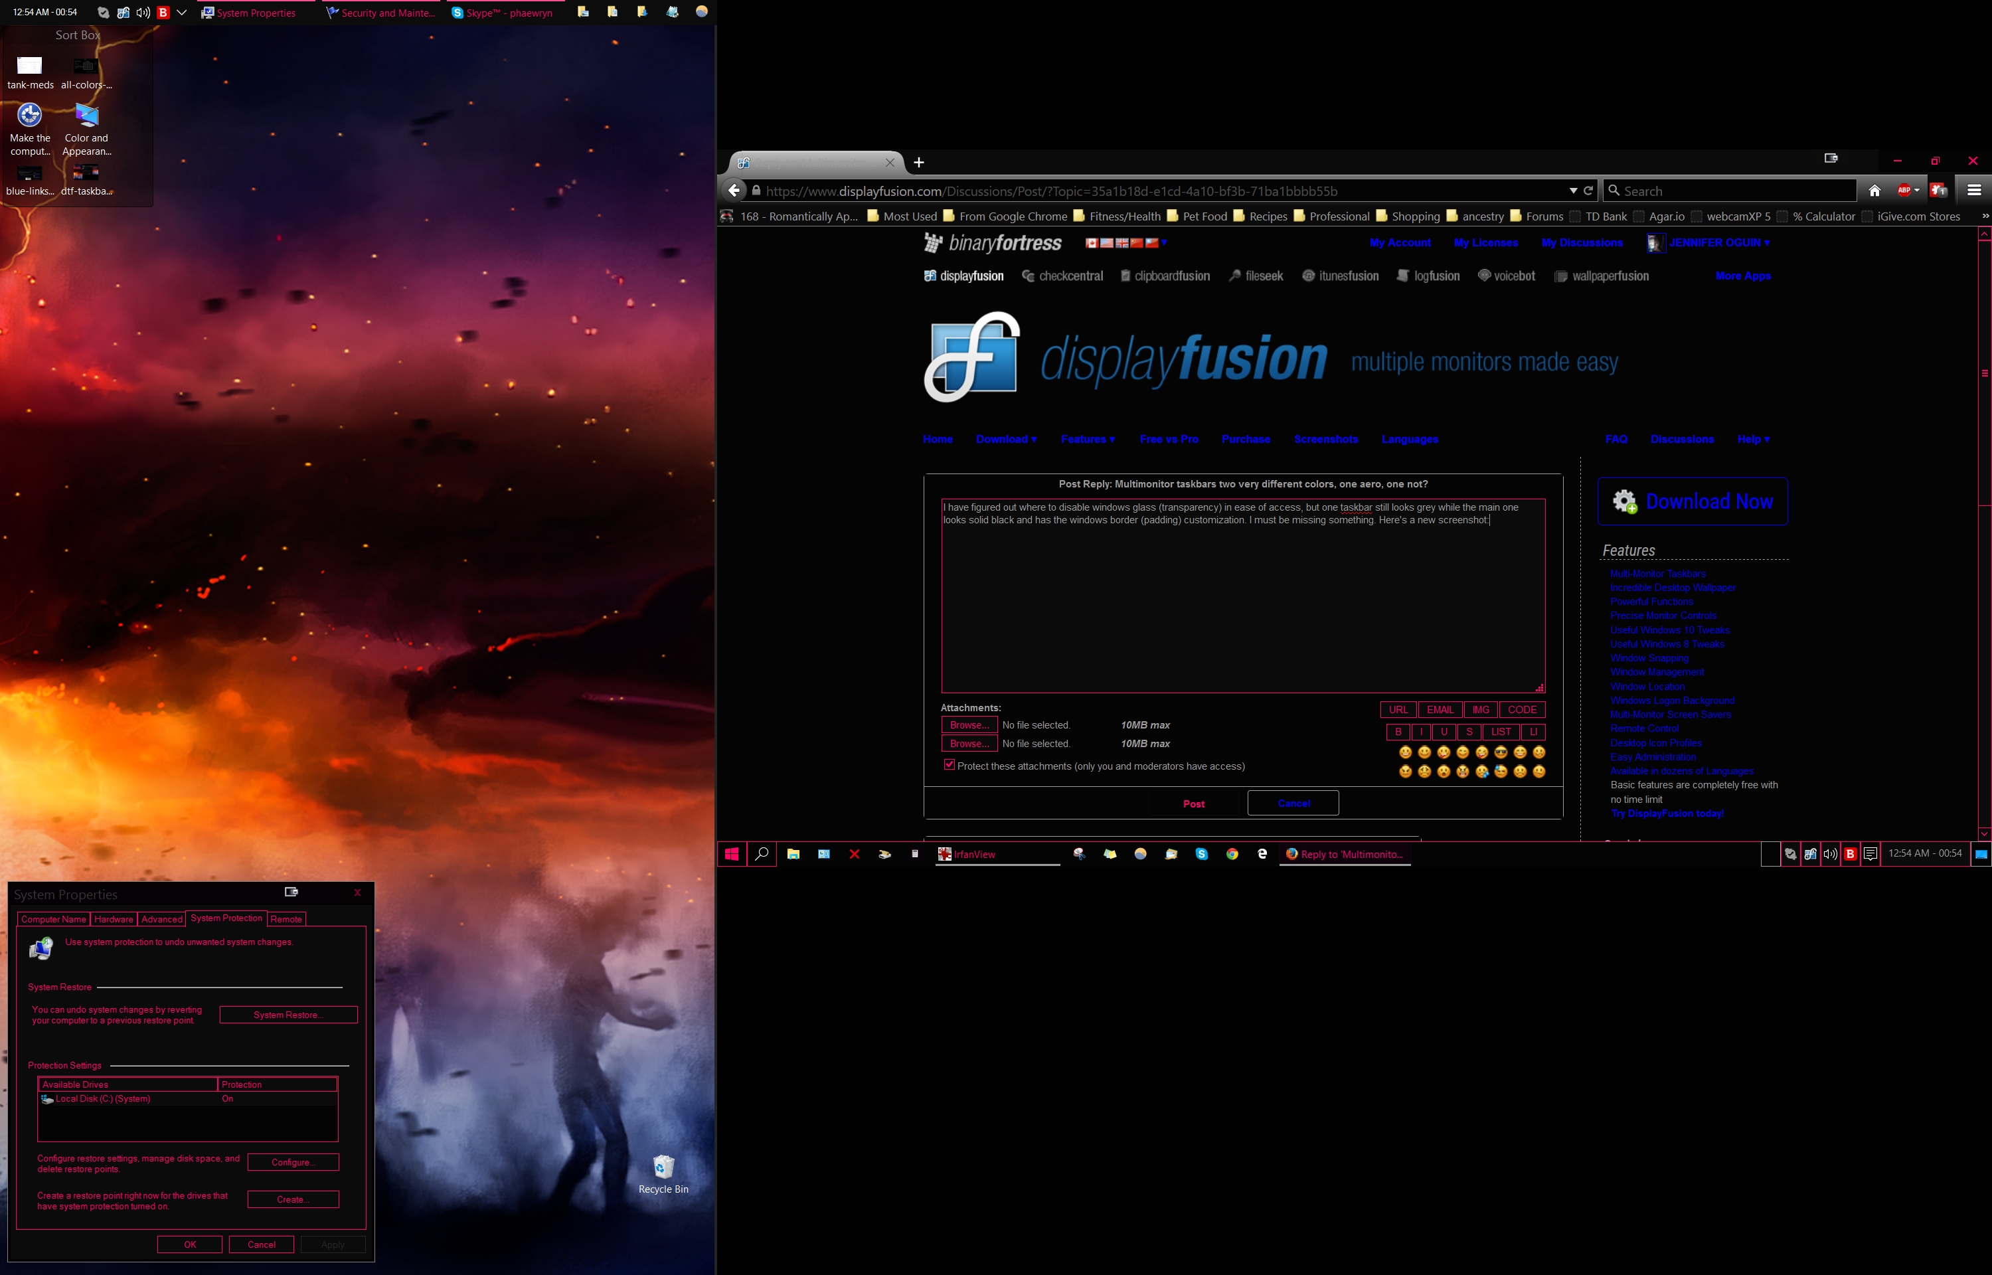Click the Firefox home icon
1992x1275 pixels.
point(1874,191)
